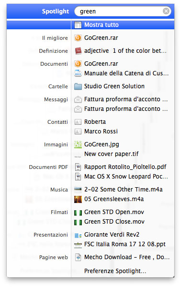
Task: Open Giorante Verdi Rev2 presentation
Action: [112, 235]
